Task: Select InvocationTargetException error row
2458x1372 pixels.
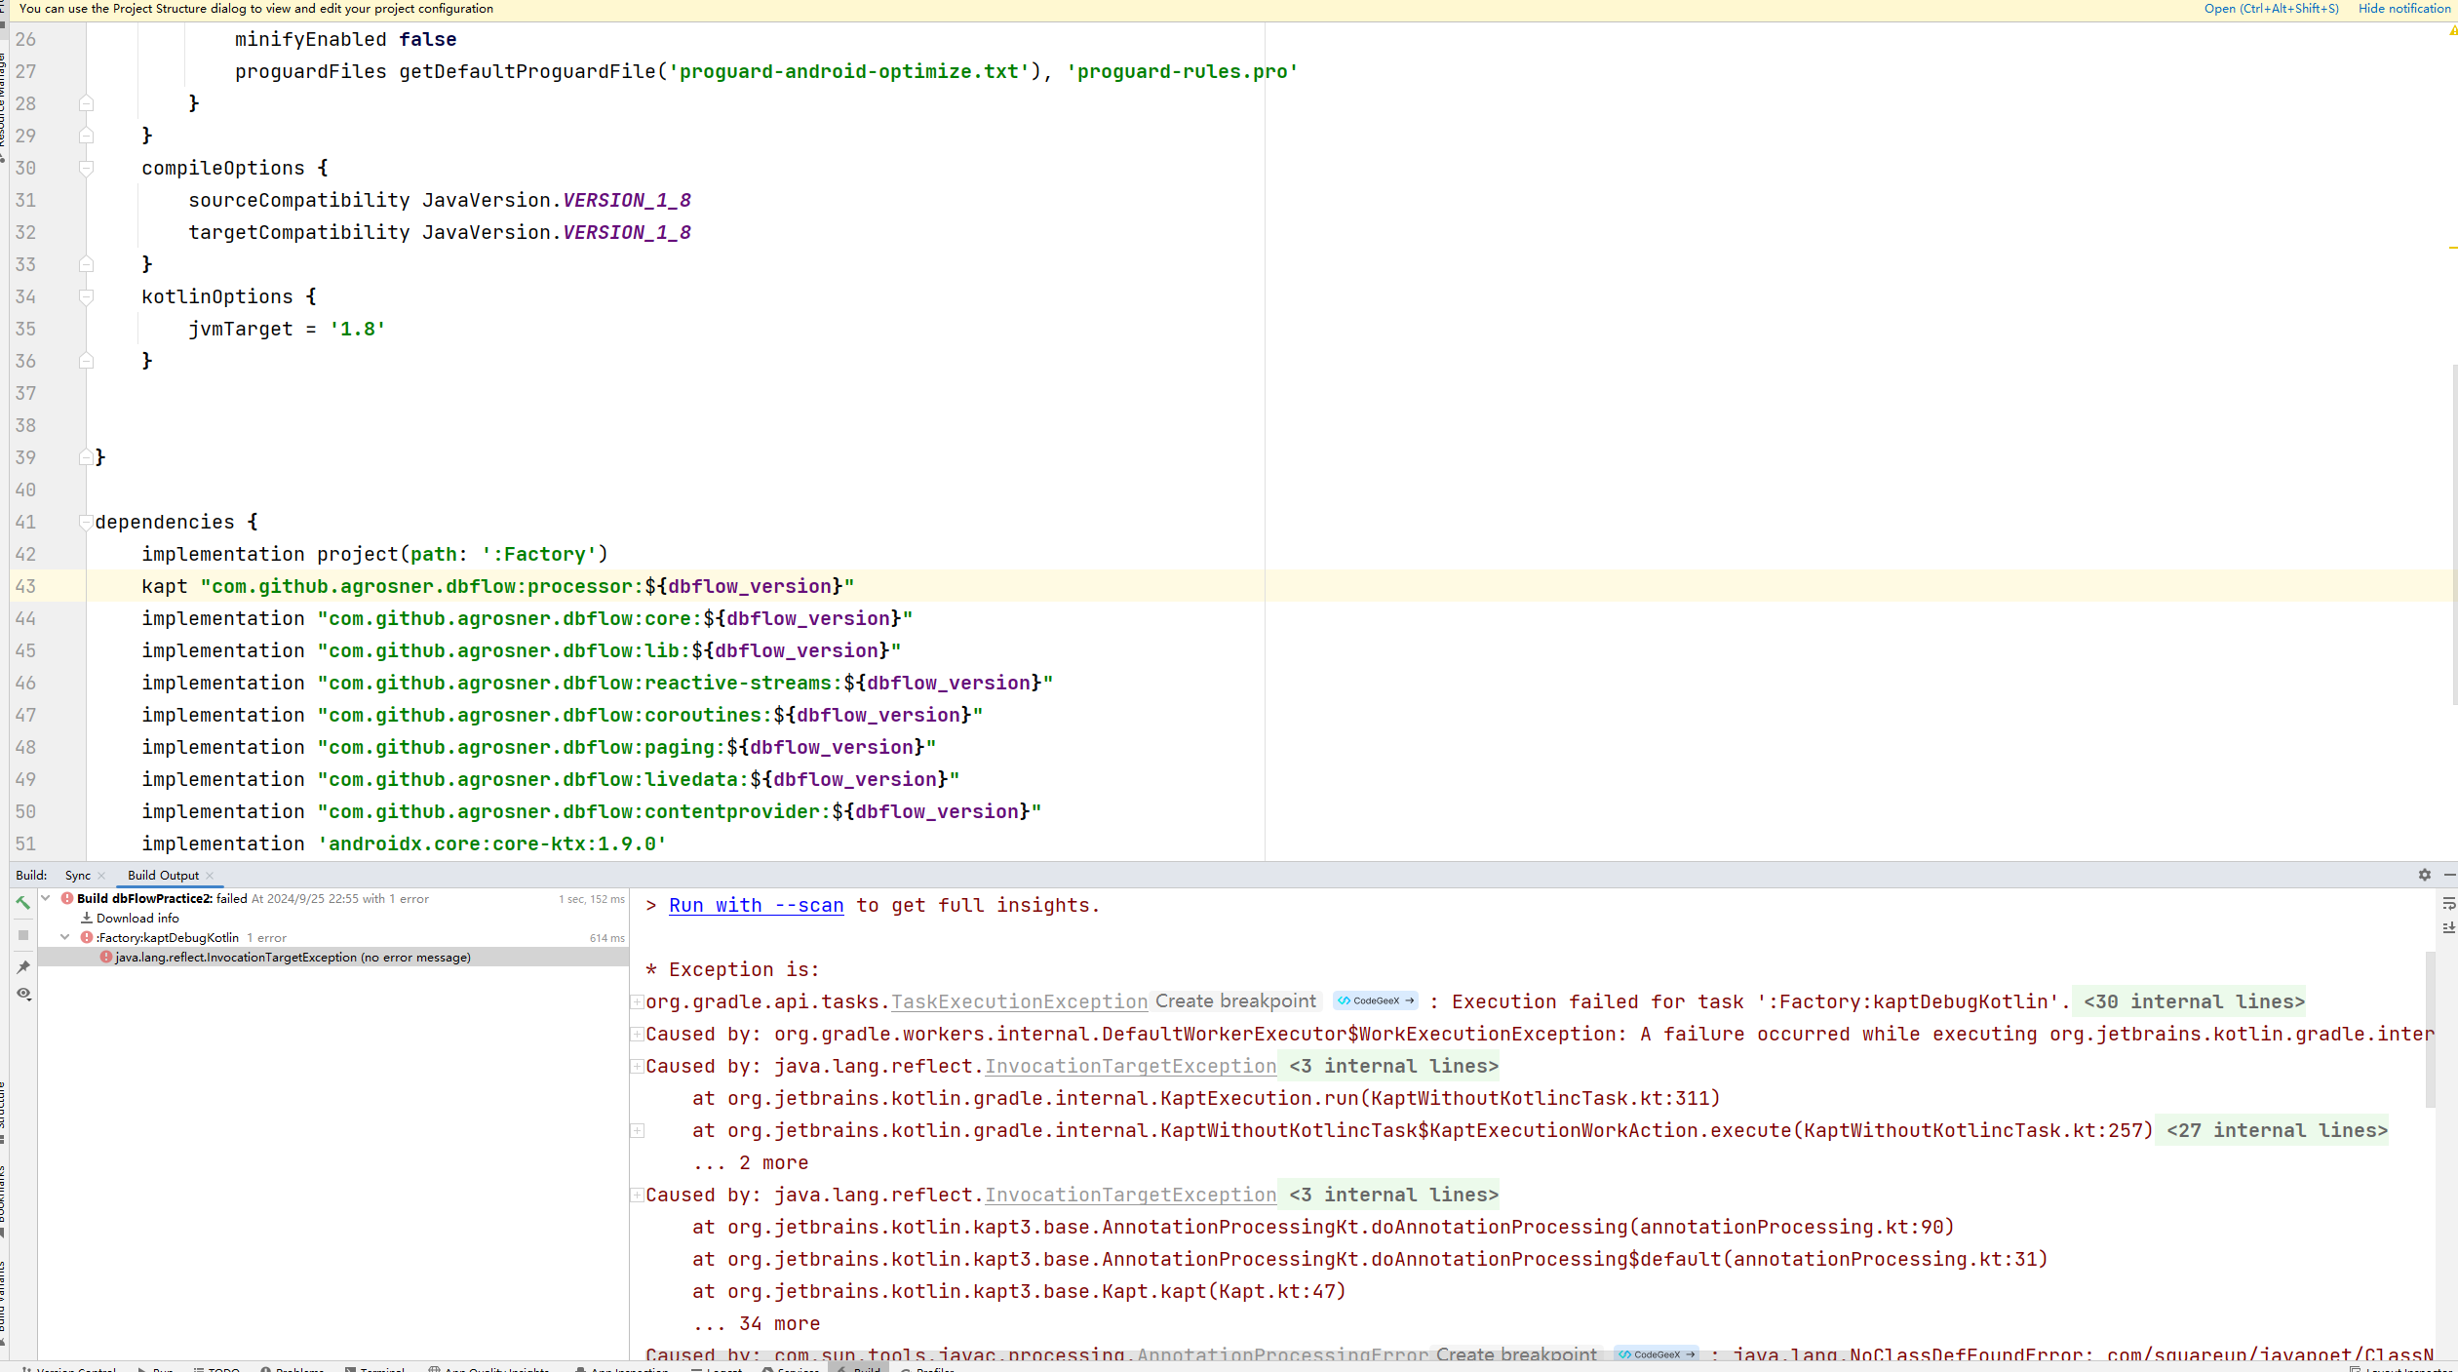Action: [333, 957]
